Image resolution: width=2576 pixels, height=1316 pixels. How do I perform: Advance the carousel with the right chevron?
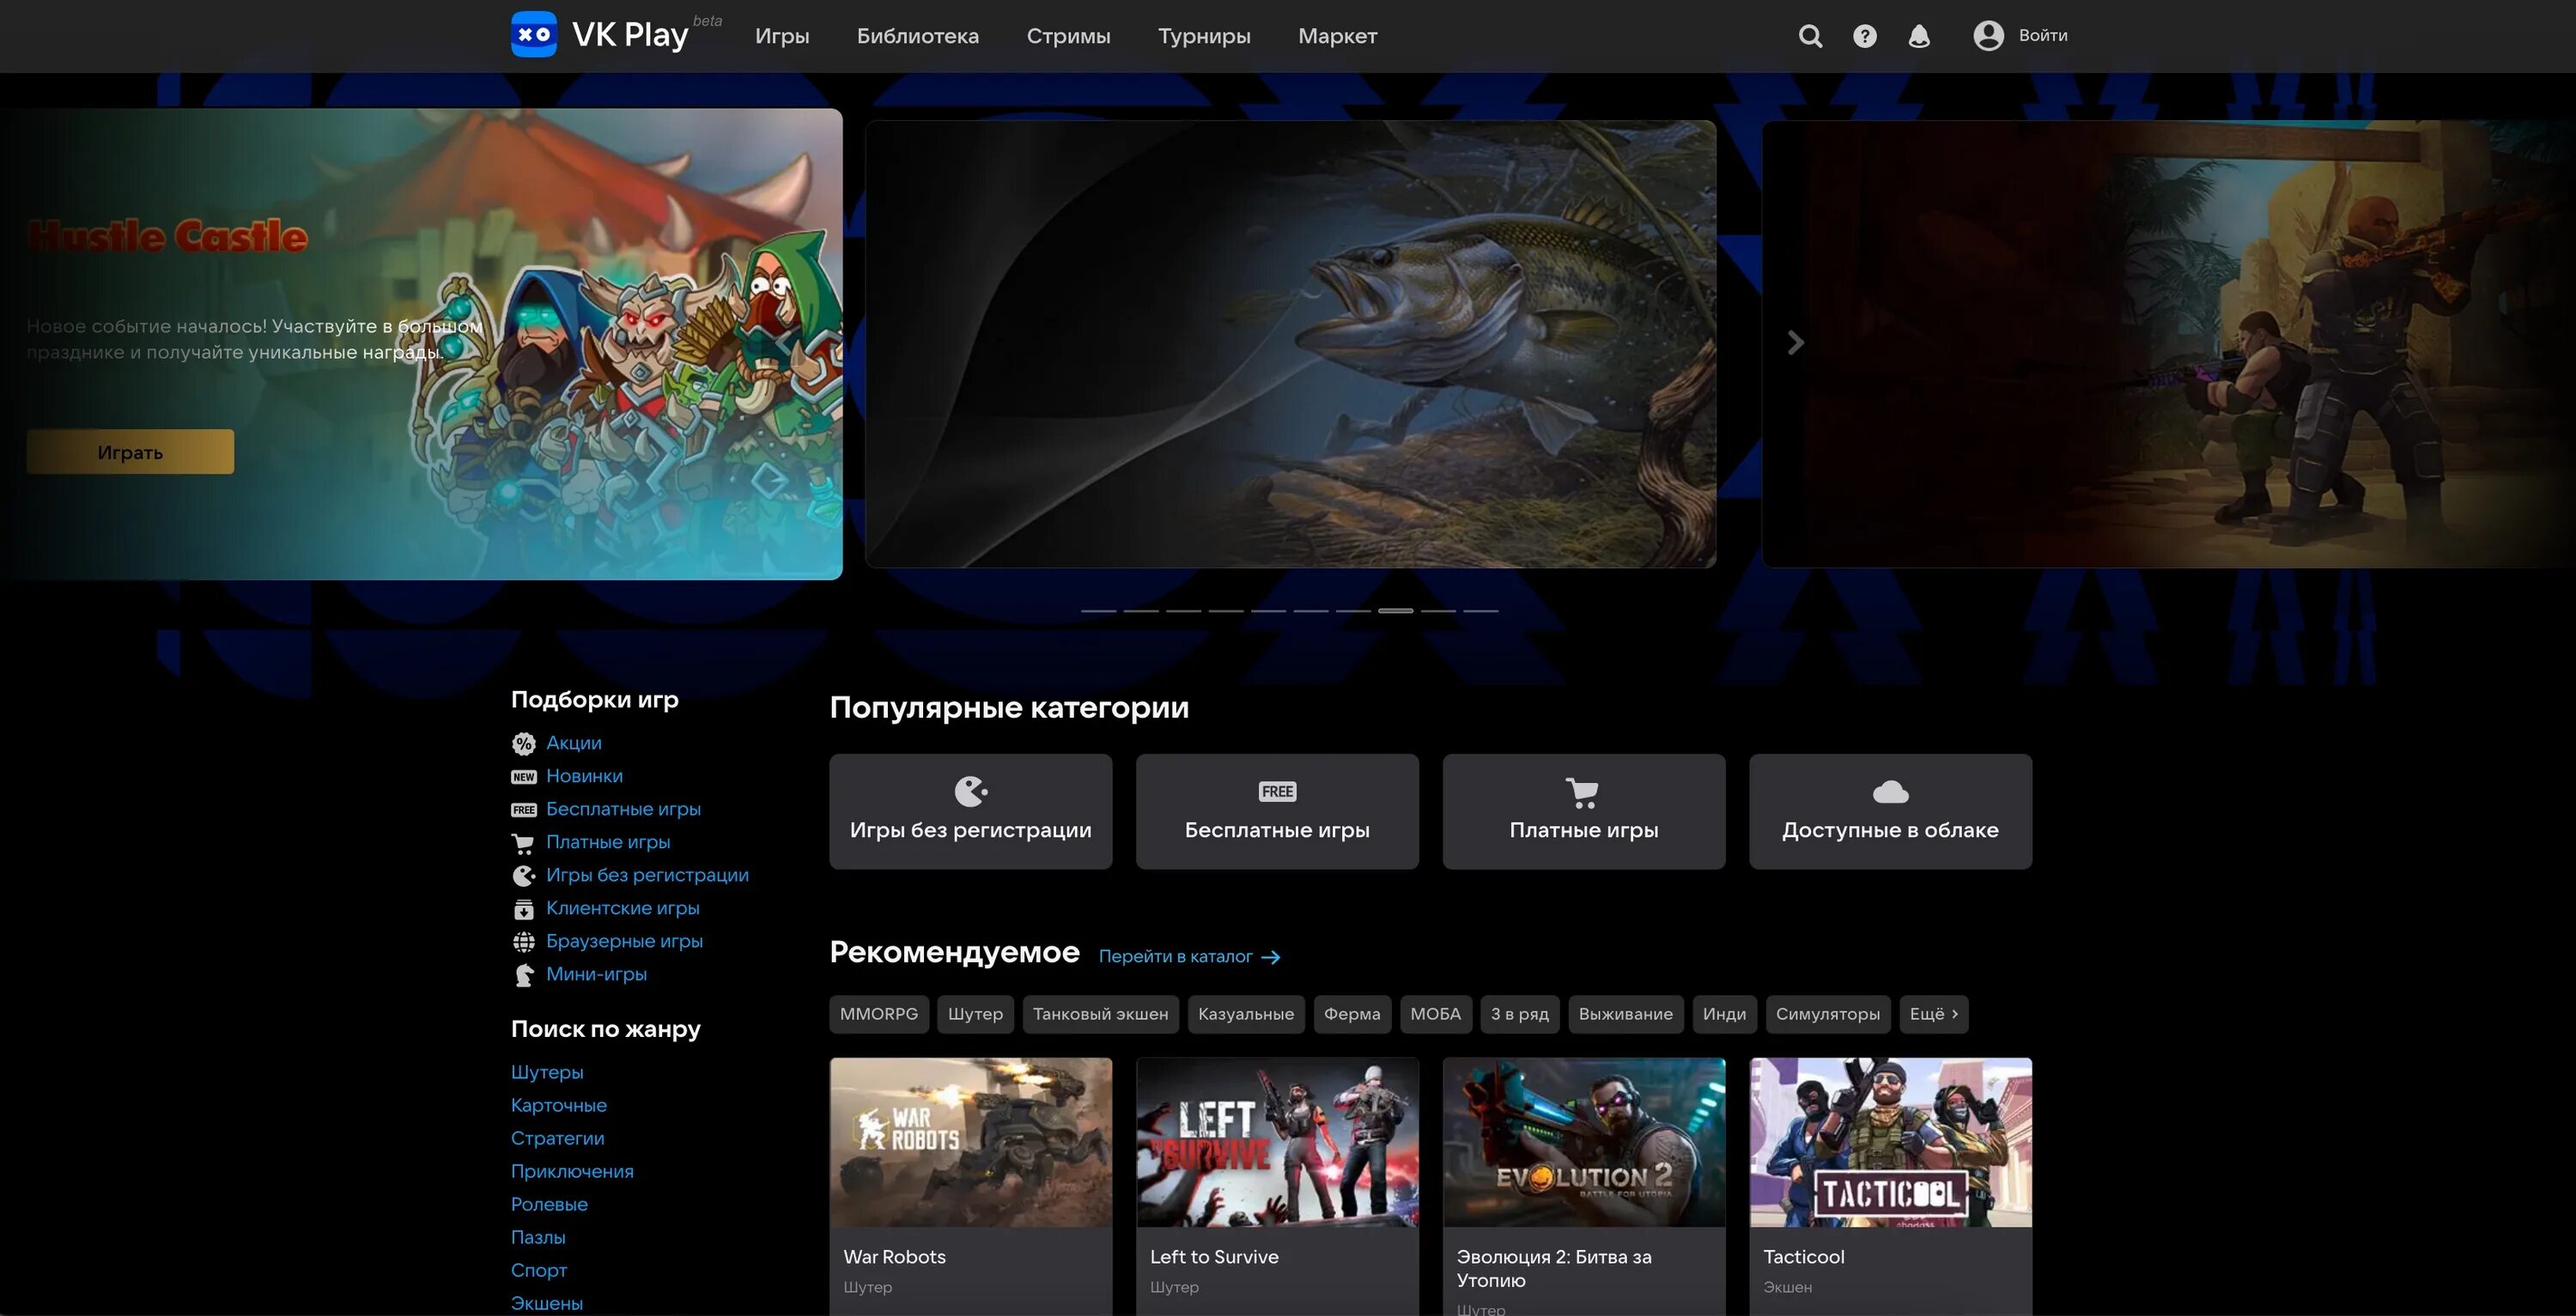point(1795,343)
